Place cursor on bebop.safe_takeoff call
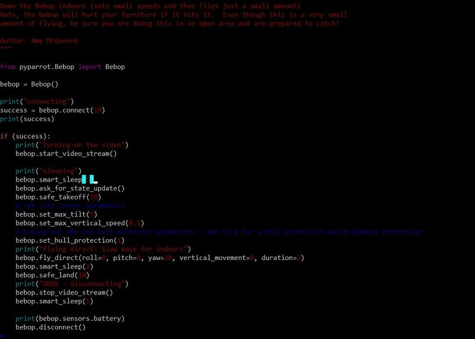 58,197
